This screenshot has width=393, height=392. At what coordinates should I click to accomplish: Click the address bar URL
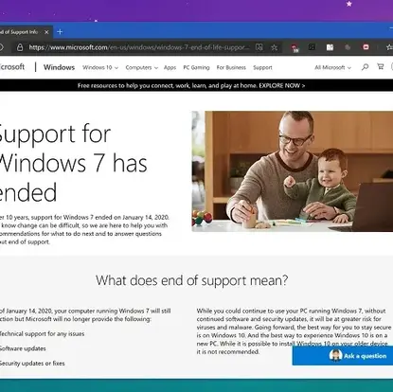point(139,47)
